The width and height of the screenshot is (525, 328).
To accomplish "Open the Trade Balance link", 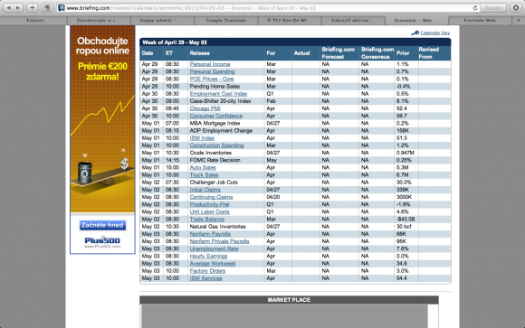I will coord(207,219).
